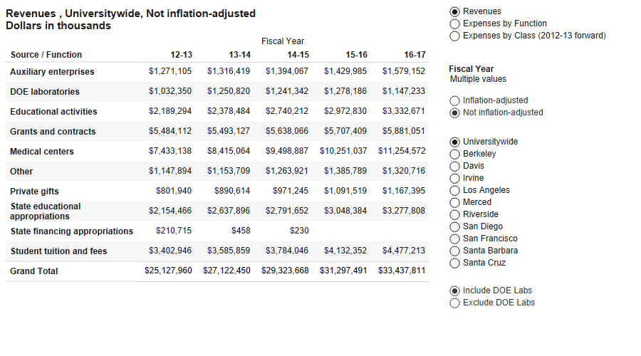Click the 16-17 fiscal year column header
The image size is (641, 356).
pyautogui.click(x=415, y=55)
